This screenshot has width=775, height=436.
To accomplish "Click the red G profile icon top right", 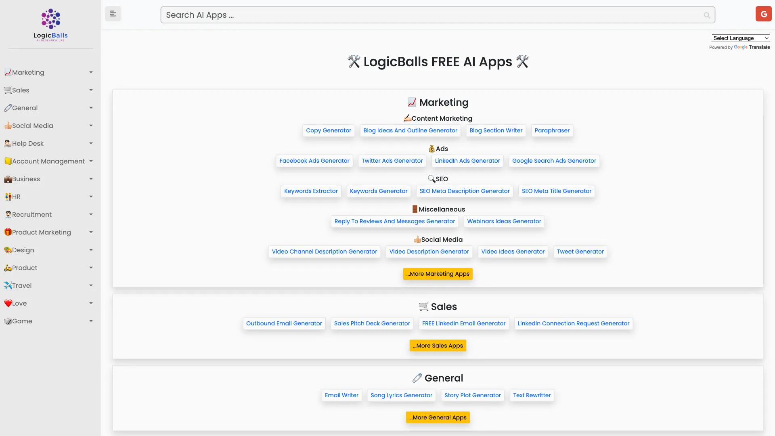I will coord(763,13).
